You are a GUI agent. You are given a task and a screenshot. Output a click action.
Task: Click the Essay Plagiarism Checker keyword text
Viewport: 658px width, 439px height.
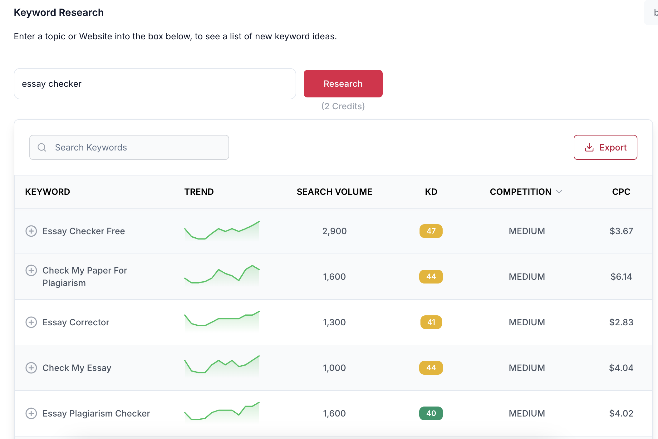coord(96,413)
